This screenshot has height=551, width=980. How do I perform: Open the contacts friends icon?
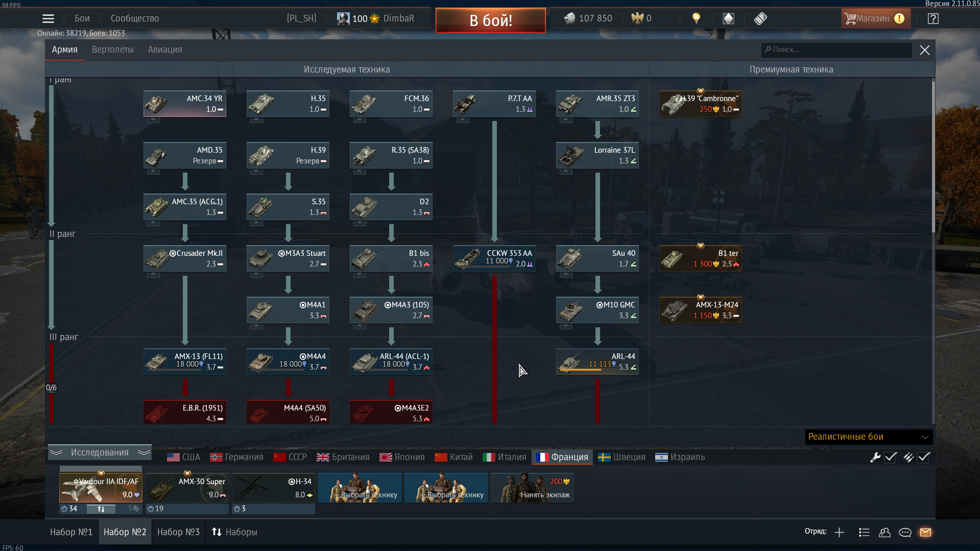coord(885,532)
